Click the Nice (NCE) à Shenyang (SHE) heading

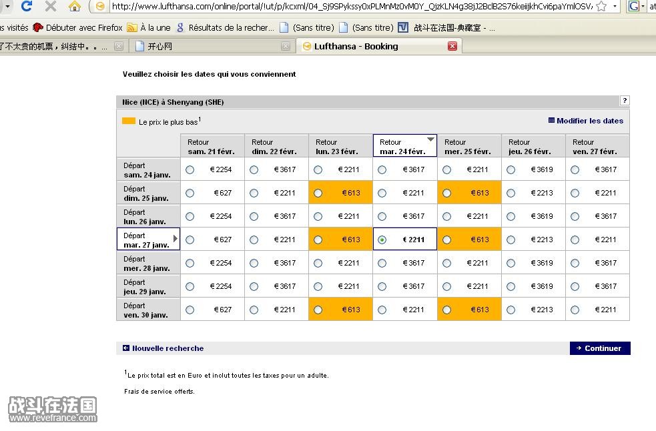tap(173, 102)
